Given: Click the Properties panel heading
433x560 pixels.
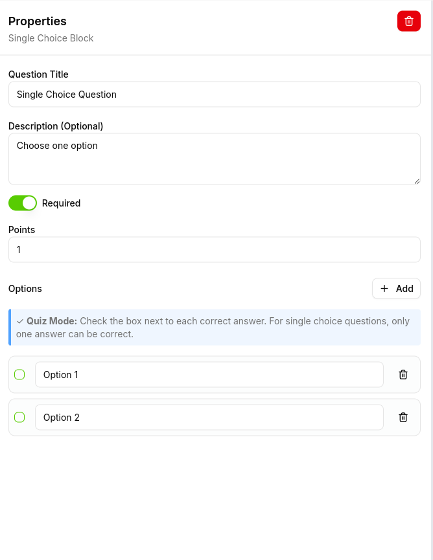Looking at the screenshot, I should click(37, 21).
